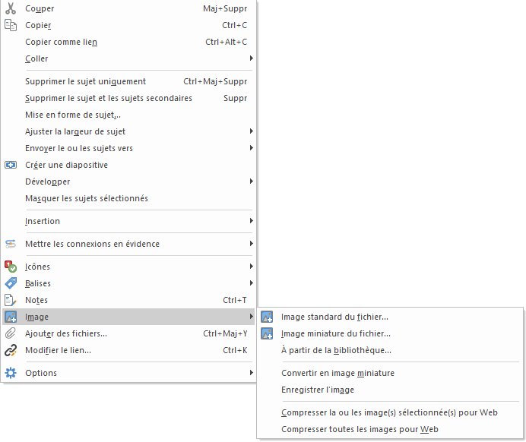Click the paperclip icon for Ajouter des fichiers
Screen dimensions: 526x442
click(x=11, y=333)
